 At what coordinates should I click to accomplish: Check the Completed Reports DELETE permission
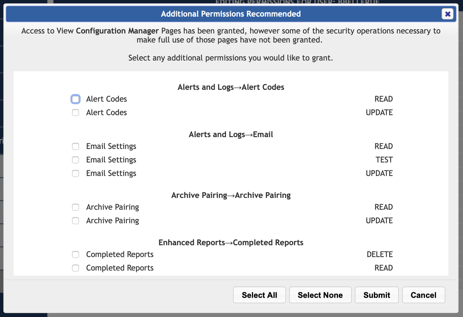click(x=75, y=254)
